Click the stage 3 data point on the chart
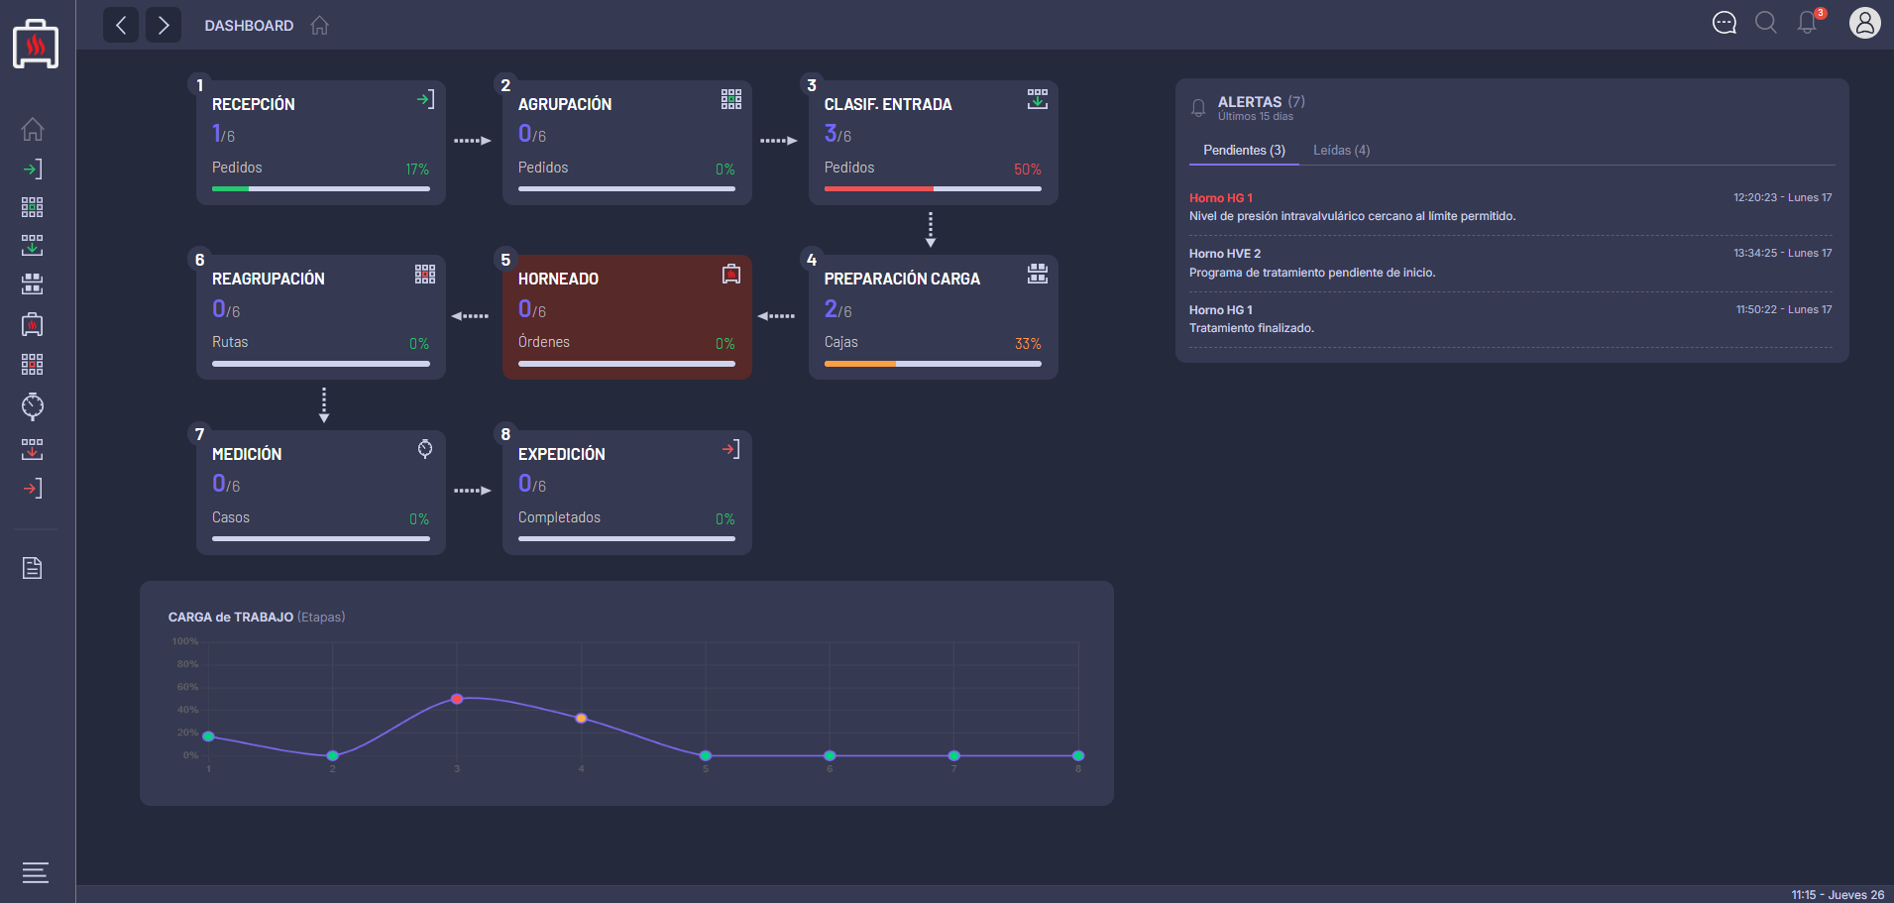Screen dimensions: 1894x903 (x=457, y=699)
